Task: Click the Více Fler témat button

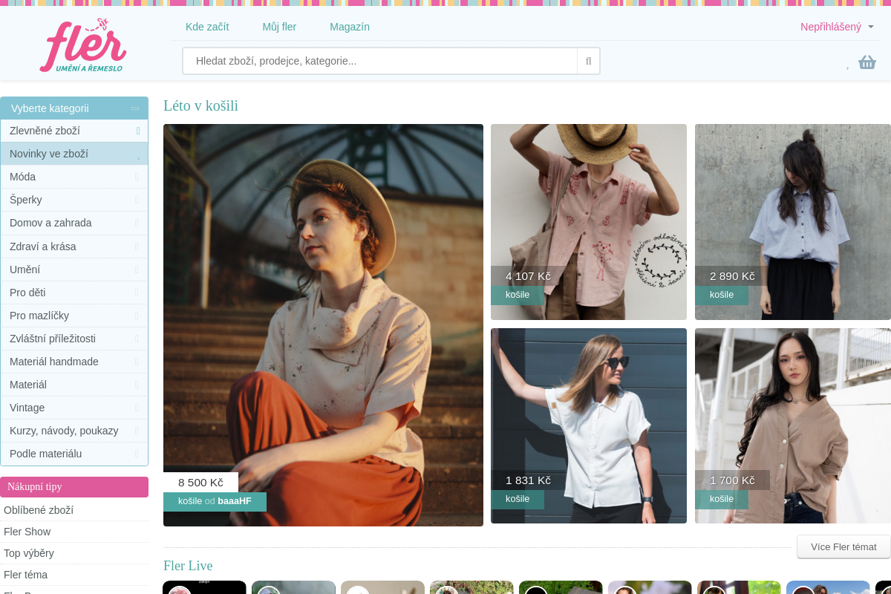Action: [x=843, y=546]
